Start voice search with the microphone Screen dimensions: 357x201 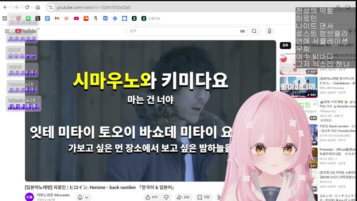[x=269, y=31]
